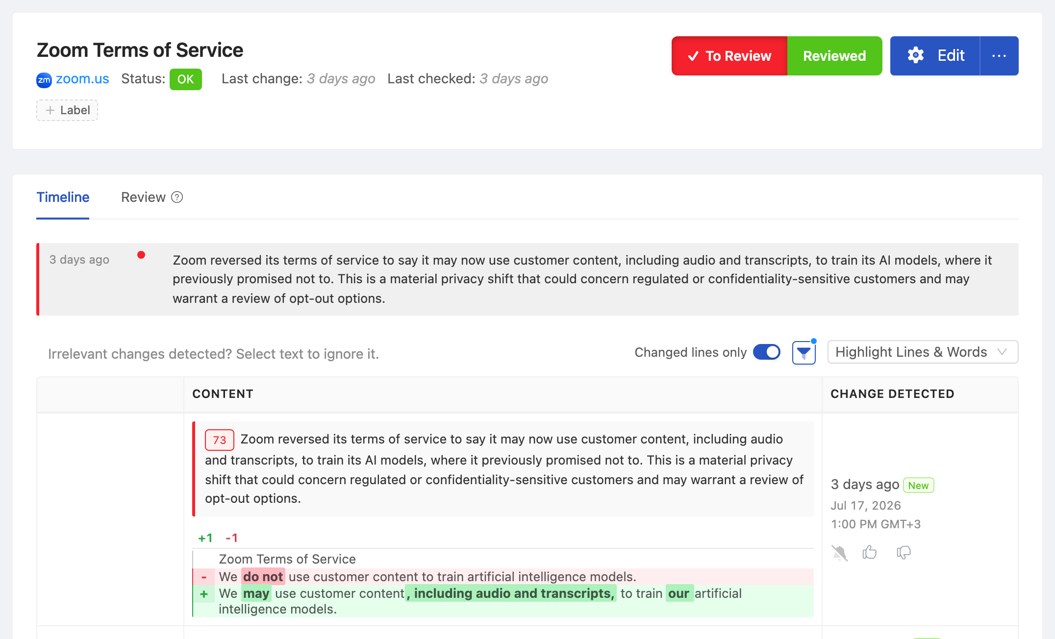The height and width of the screenshot is (639, 1055).
Task: Click the '3 days ago' timeline summary row
Action: coord(527,279)
